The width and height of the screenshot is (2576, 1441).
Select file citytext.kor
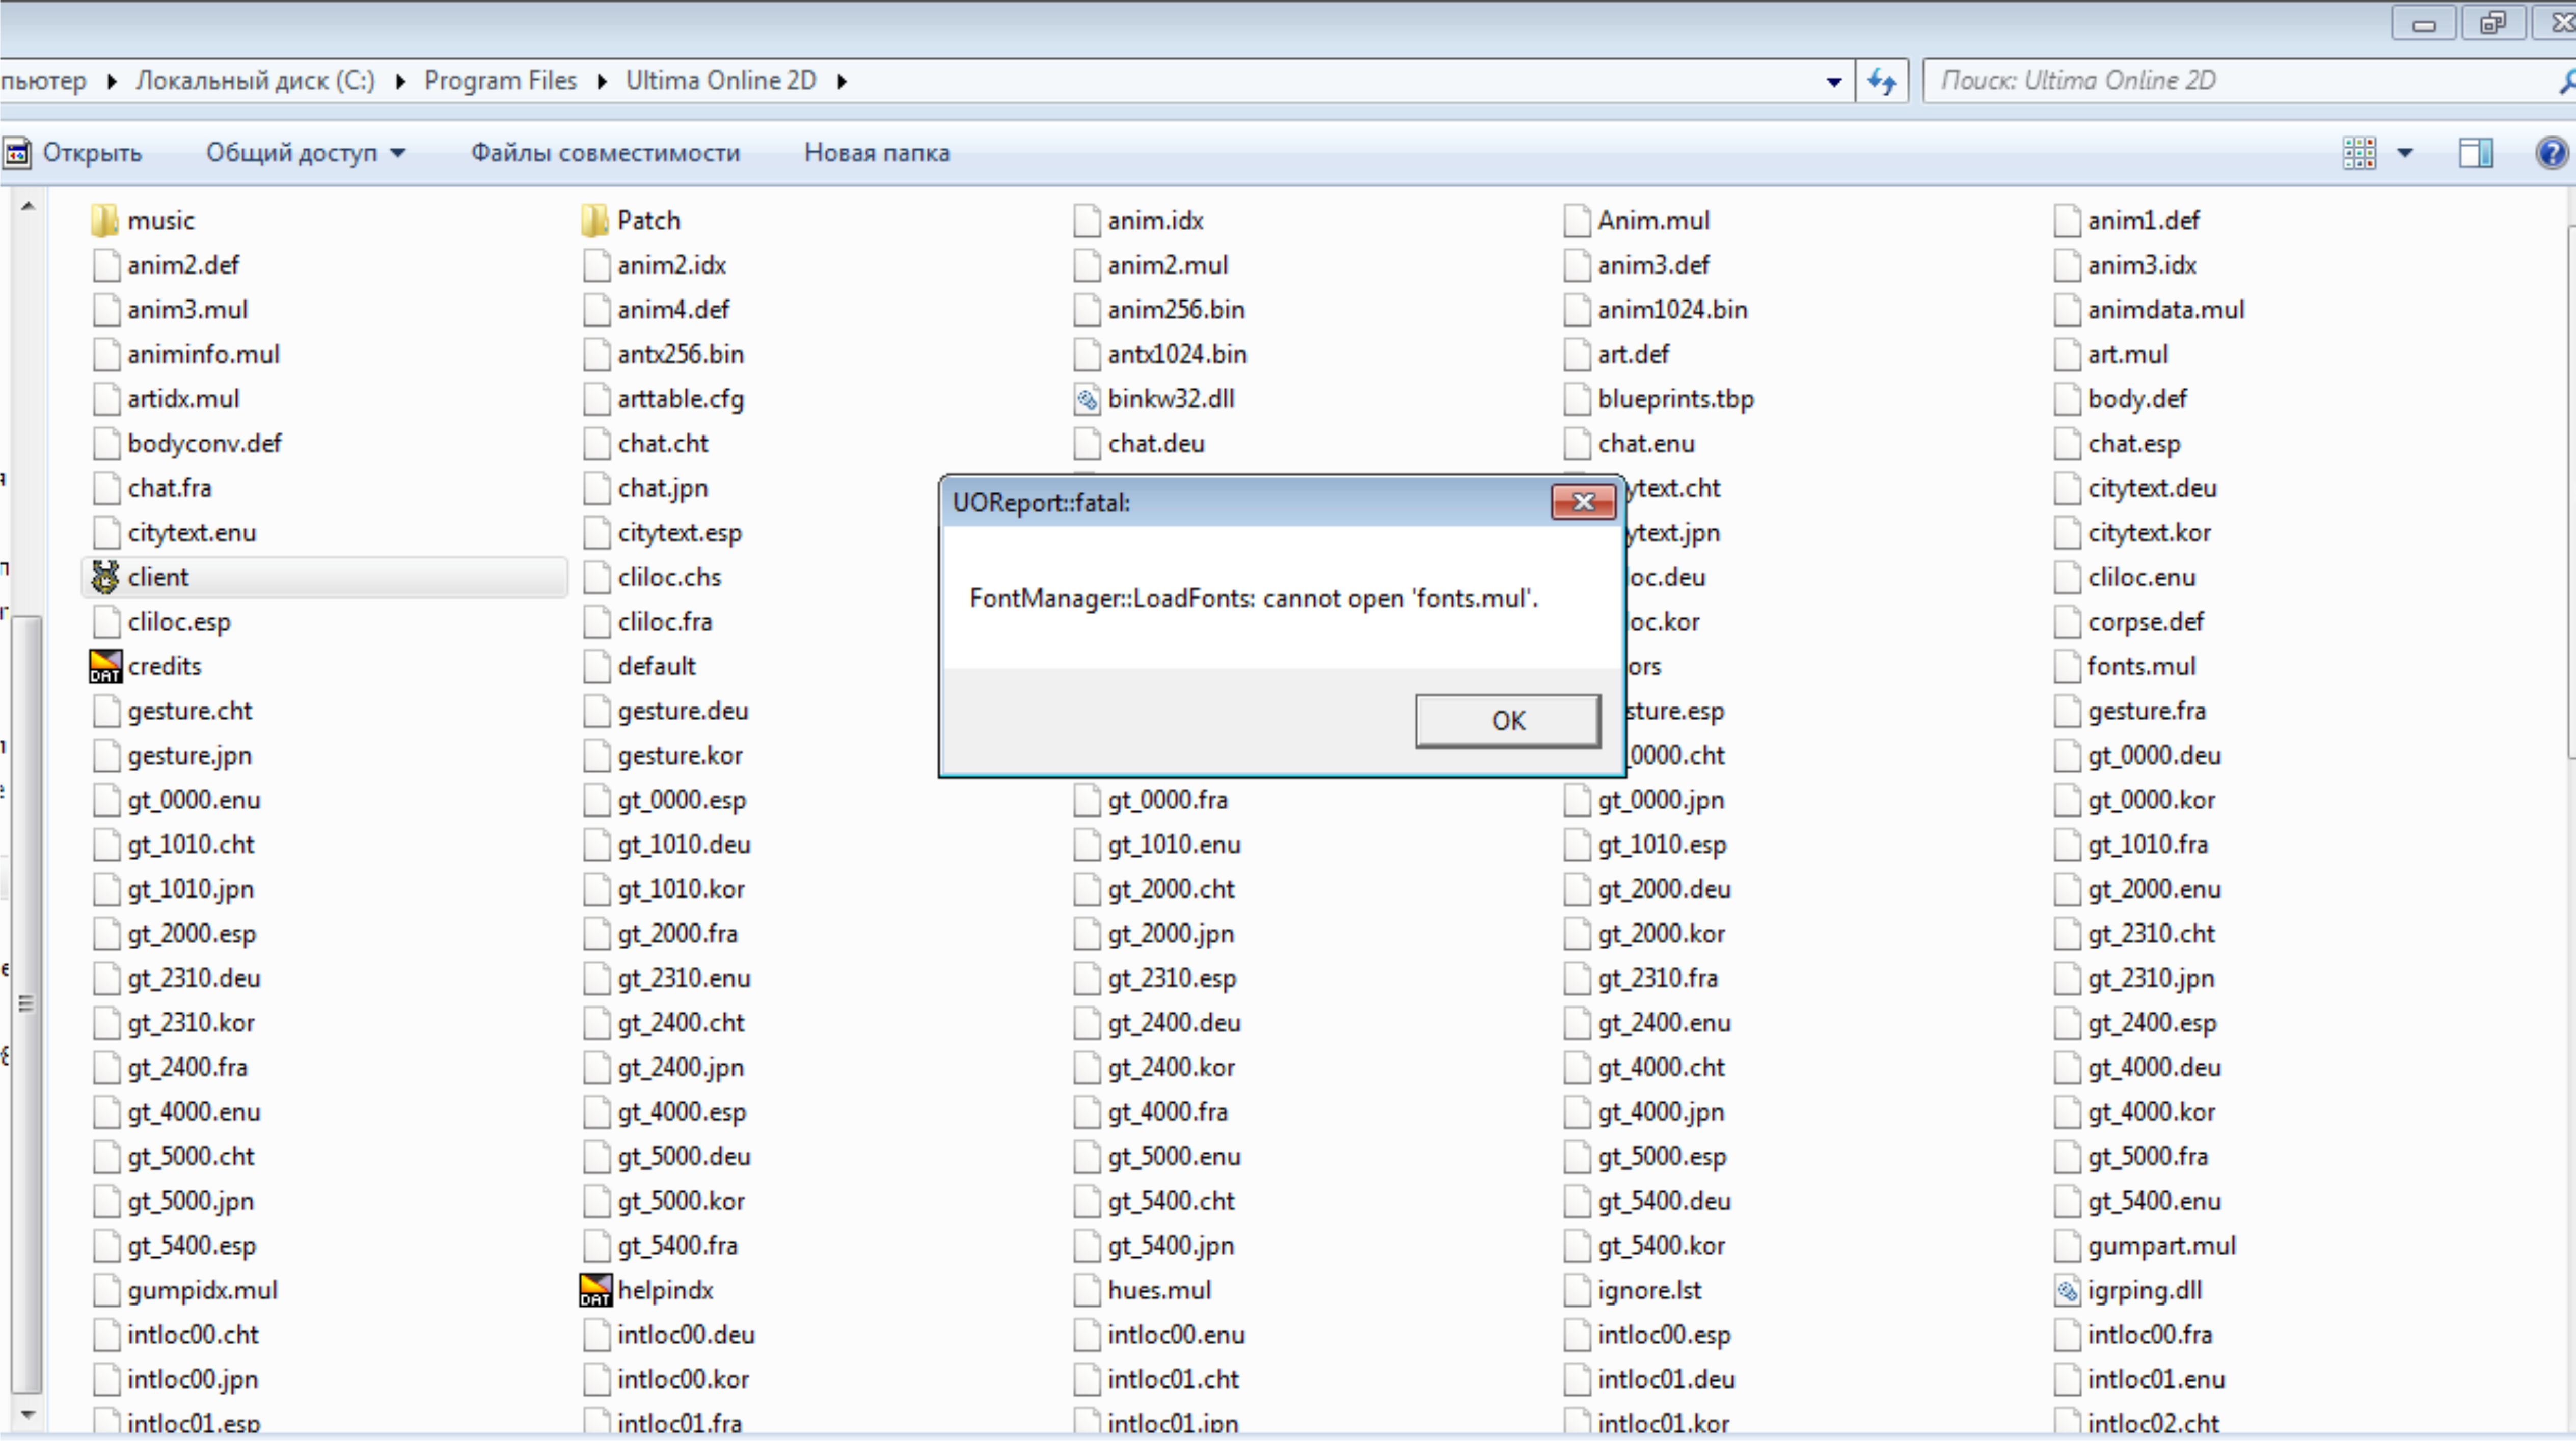[2132, 533]
